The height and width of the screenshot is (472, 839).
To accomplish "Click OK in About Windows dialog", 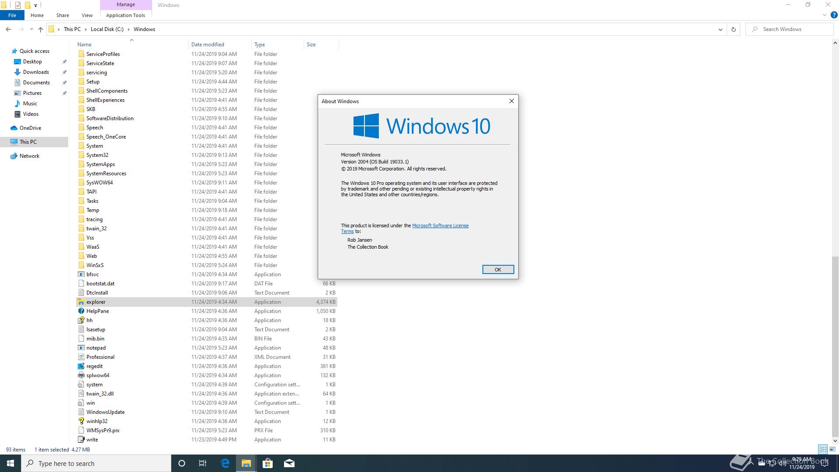I will 498,270.
